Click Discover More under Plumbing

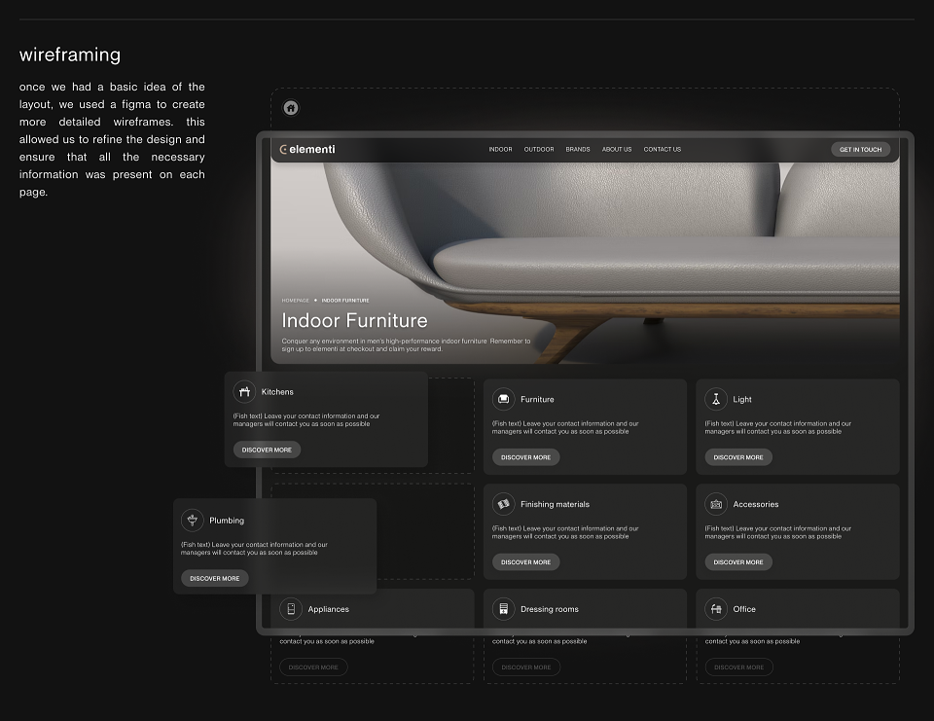tap(214, 578)
